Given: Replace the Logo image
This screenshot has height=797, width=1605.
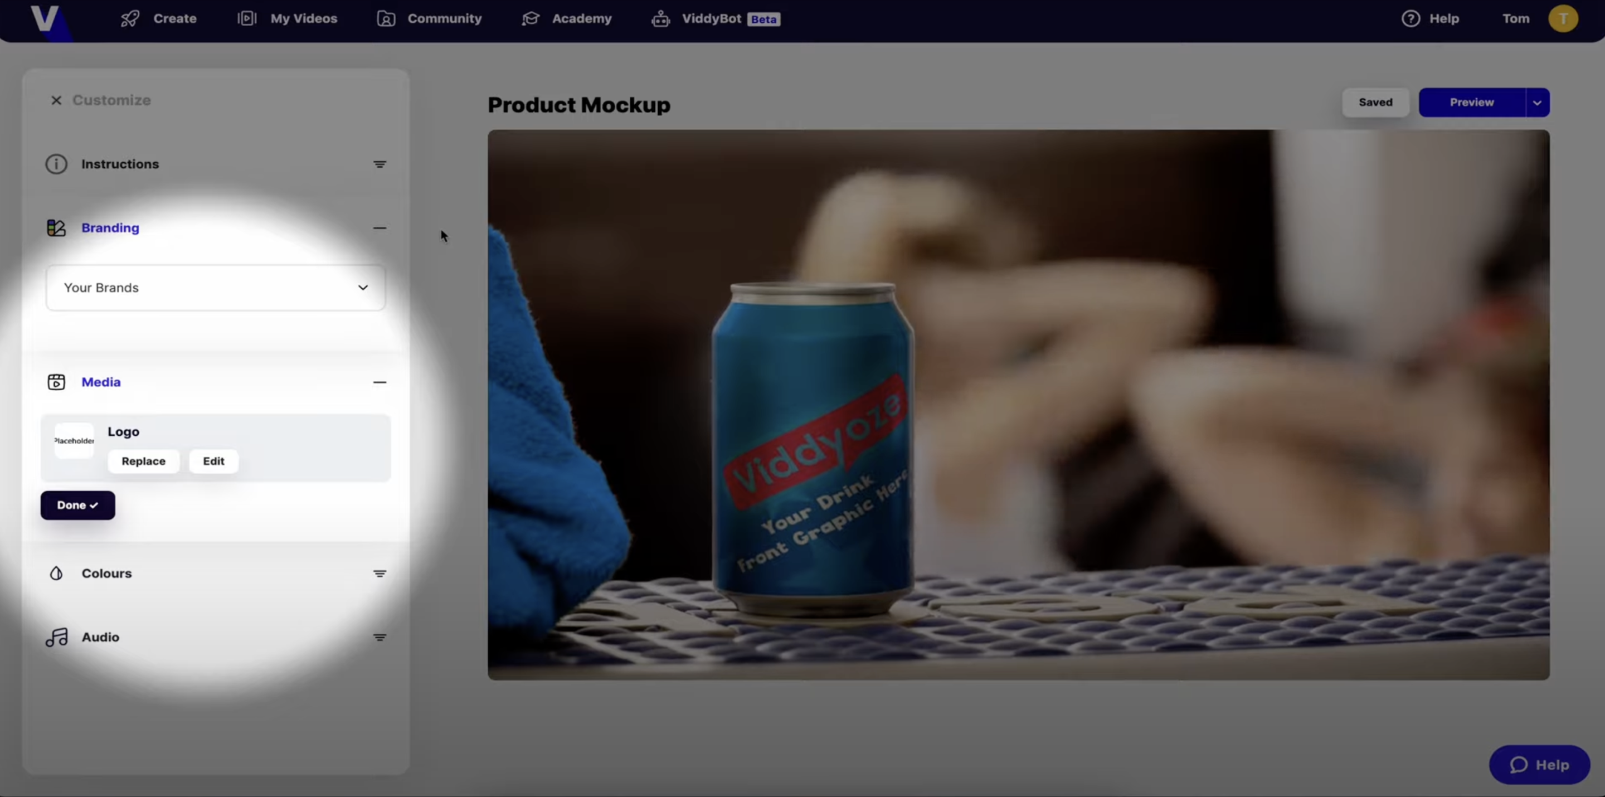Looking at the screenshot, I should click(x=143, y=461).
